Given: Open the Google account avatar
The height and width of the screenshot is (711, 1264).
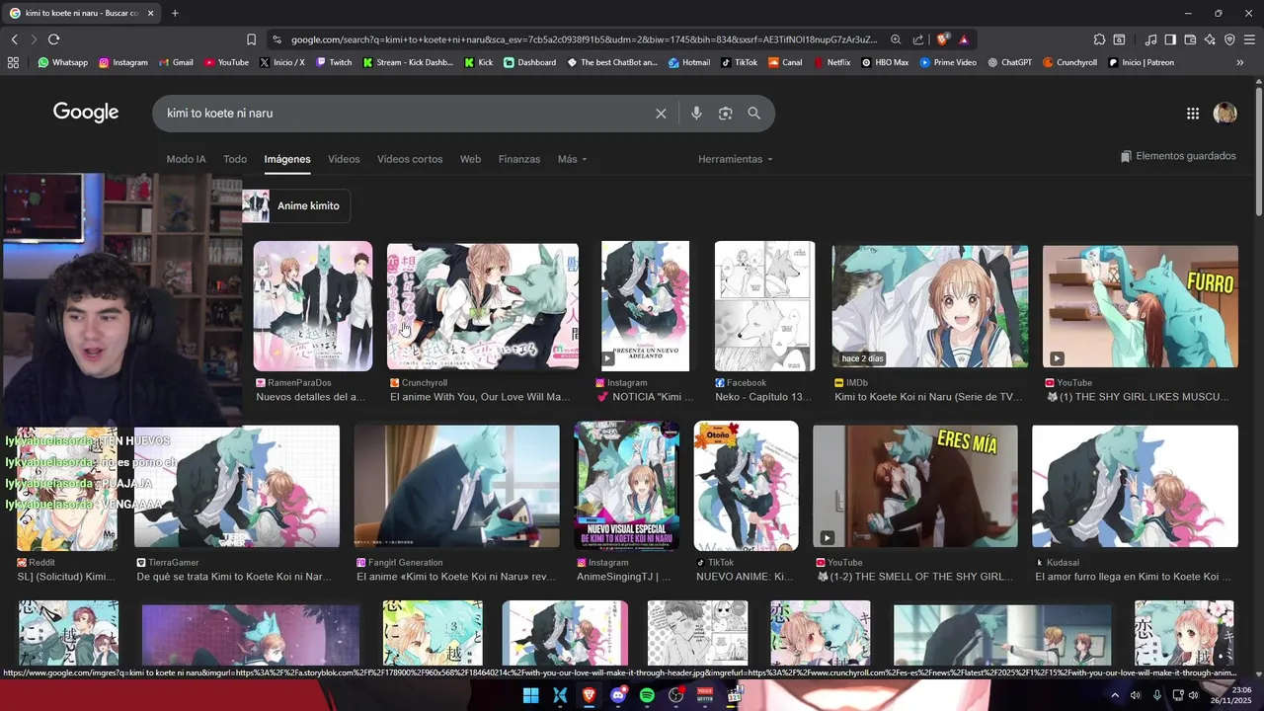Looking at the screenshot, I should 1225,113.
